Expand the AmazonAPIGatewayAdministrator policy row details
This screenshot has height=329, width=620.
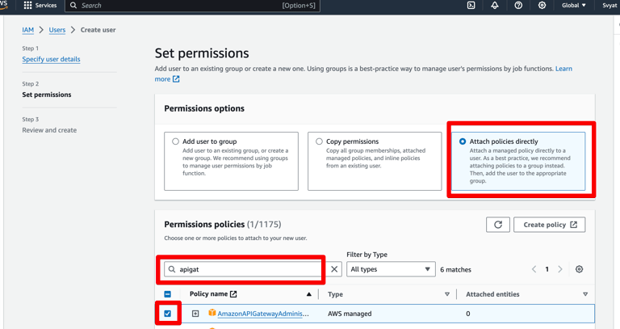(x=195, y=314)
